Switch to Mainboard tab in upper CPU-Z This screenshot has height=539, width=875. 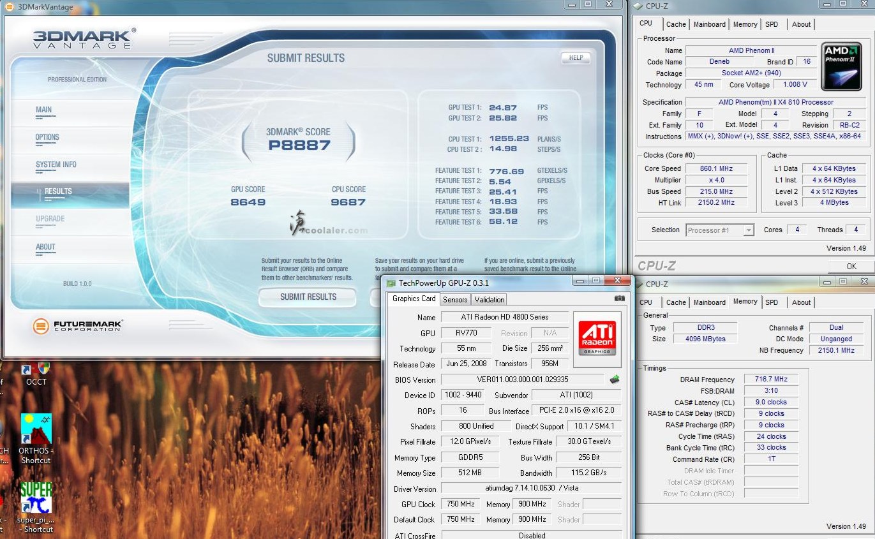[709, 24]
